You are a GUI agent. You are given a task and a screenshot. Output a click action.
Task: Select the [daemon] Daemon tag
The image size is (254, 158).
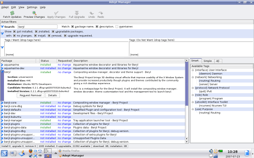211,74
